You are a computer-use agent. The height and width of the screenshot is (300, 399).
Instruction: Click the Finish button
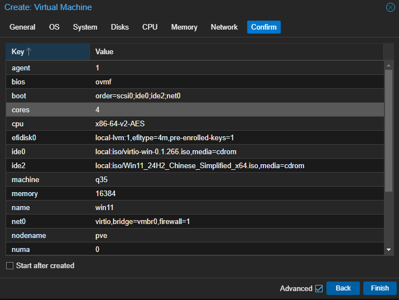(379, 288)
